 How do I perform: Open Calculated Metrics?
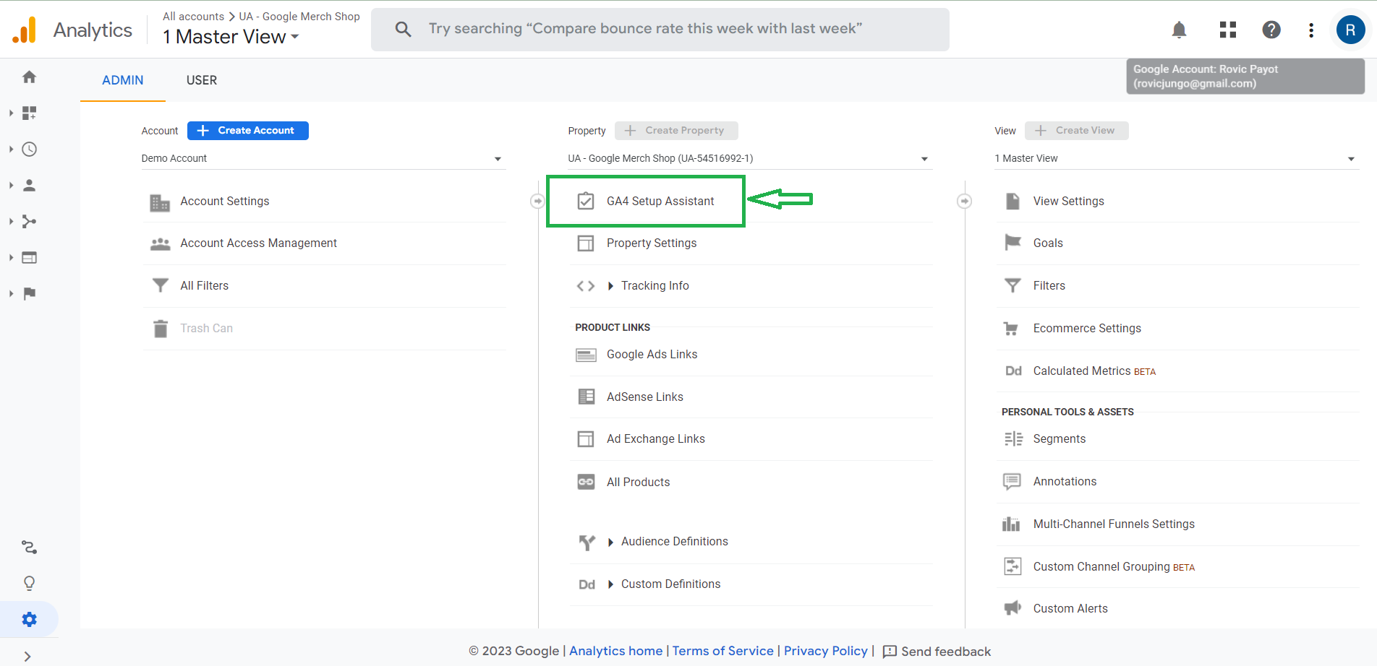(1094, 371)
